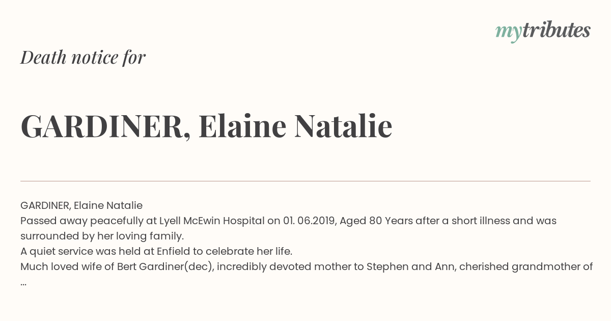Click the green 'my' part of logo
Image resolution: width=611 pixels, height=321 pixels.
click(x=508, y=33)
